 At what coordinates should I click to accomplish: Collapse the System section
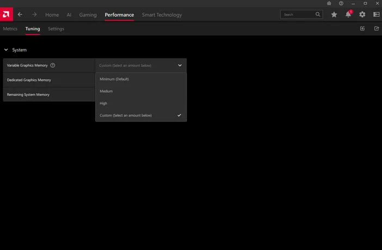[x=6, y=50]
